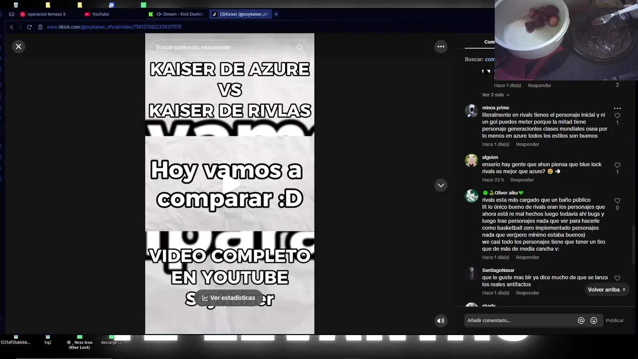Go to next video with down chevron
Image resolution: width=638 pixels, height=359 pixels.
coord(441,185)
